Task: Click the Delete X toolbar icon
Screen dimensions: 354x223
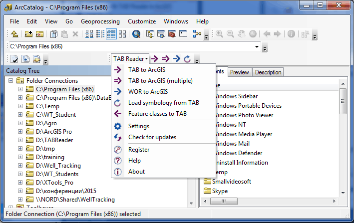Action: point(75,34)
